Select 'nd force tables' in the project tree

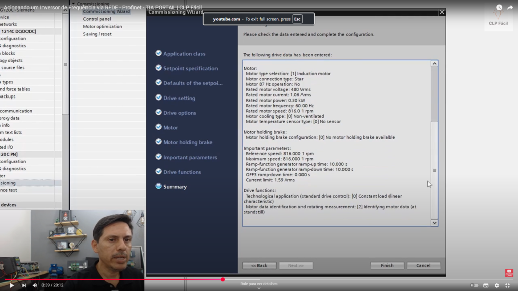tap(15, 89)
